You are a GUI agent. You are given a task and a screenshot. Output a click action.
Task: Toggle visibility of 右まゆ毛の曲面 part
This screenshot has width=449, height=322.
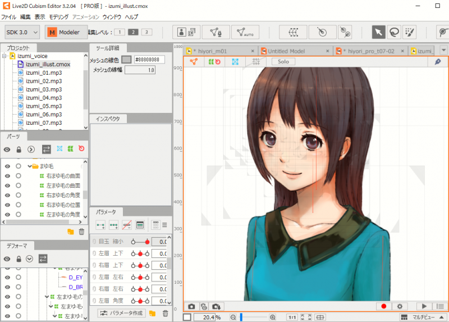(x=8, y=176)
